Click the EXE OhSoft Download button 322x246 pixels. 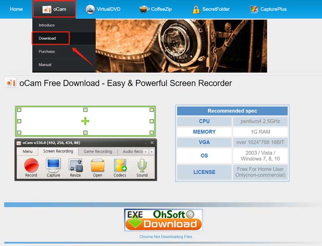(x=163, y=220)
